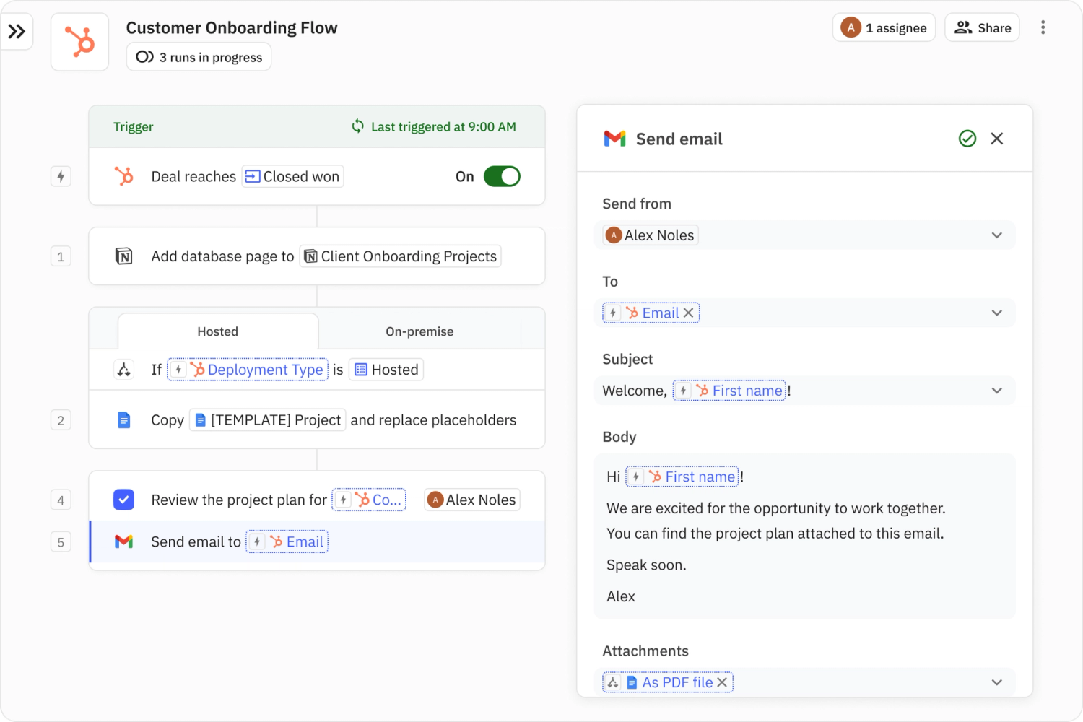Click the Client Onboarding Projects database chip
Screen dimensions: 1083x722
click(x=401, y=256)
